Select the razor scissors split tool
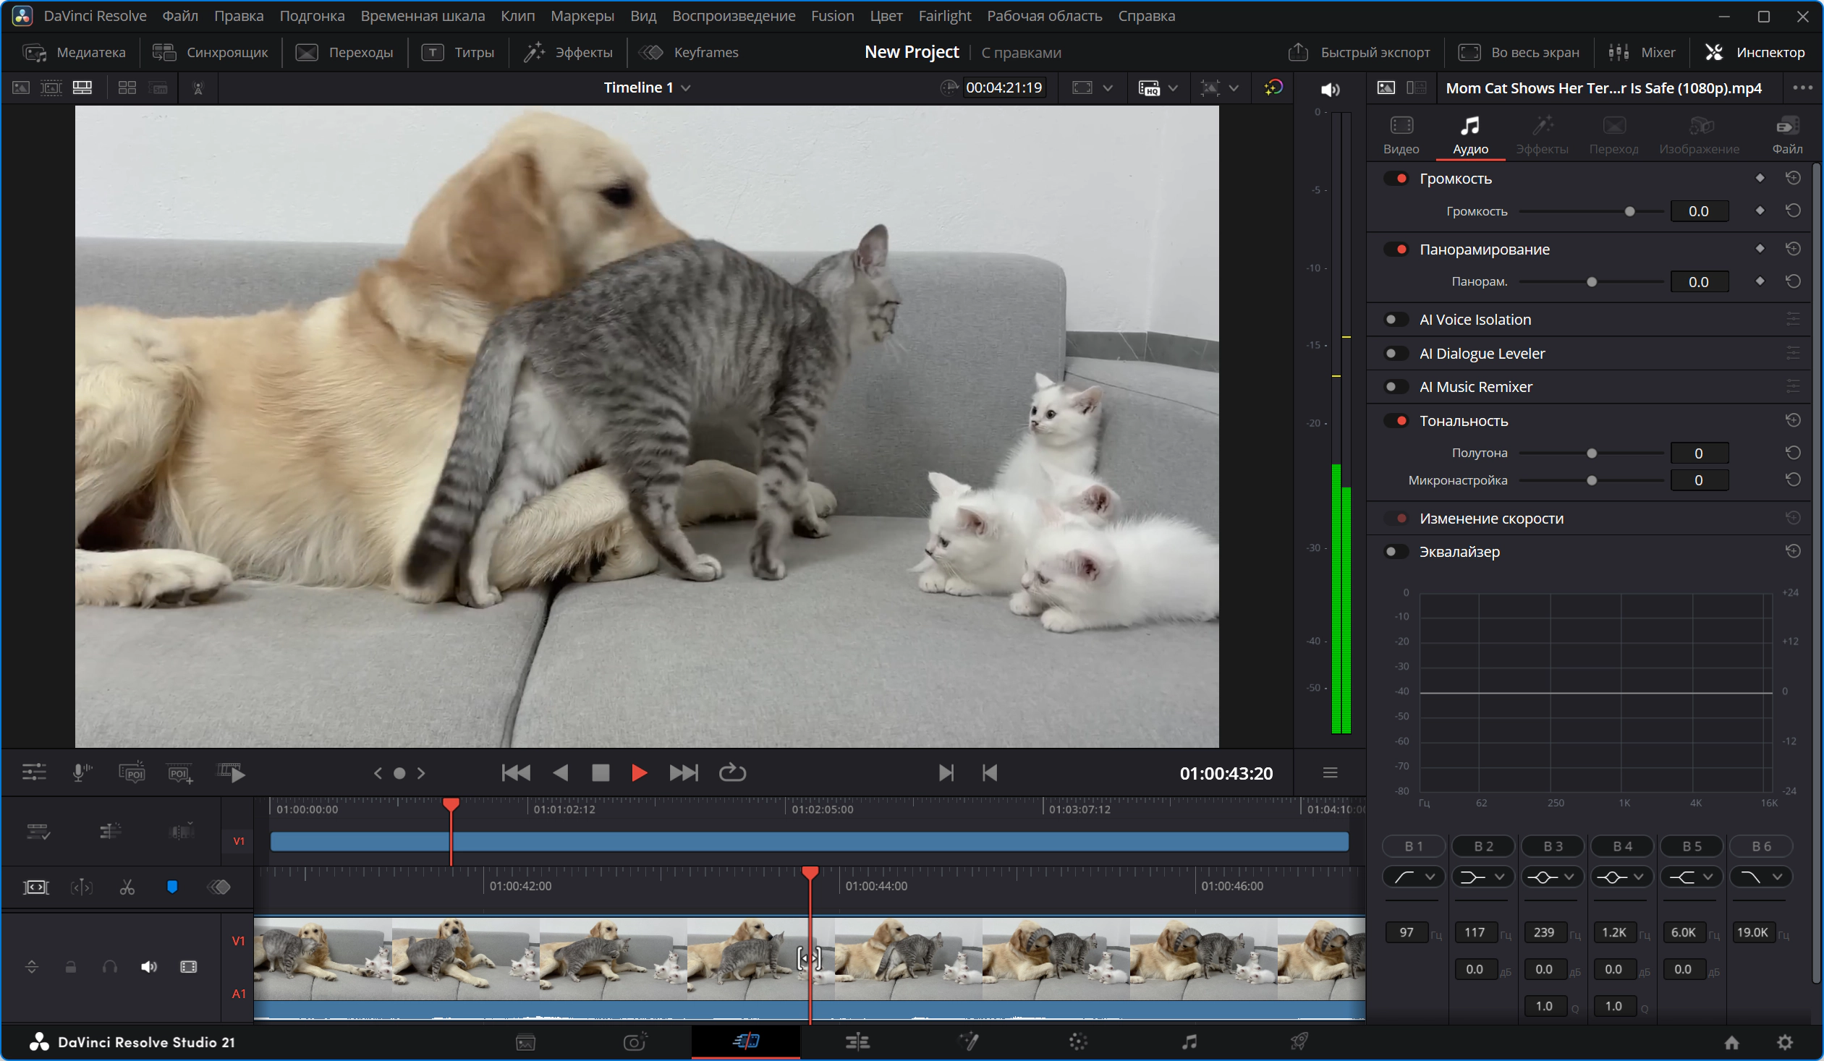 click(127, 887)
